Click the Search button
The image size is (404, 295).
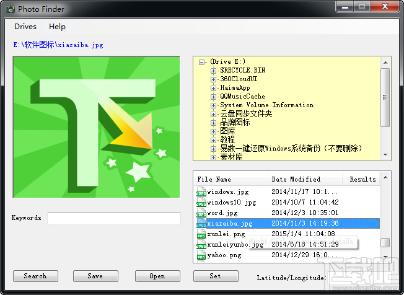(x=35, y=276)
